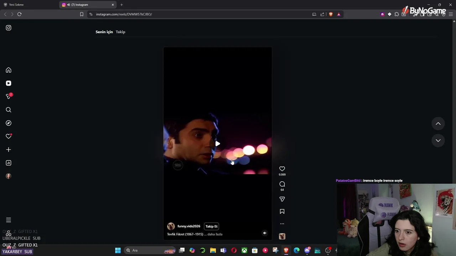The width and height of the screenshot is (456, 256).
Task: Open the Reels icon in the sidebar
Action: point(9,83)
